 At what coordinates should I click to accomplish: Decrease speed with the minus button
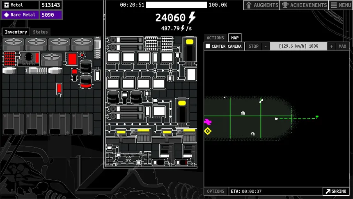pos(266,46)
